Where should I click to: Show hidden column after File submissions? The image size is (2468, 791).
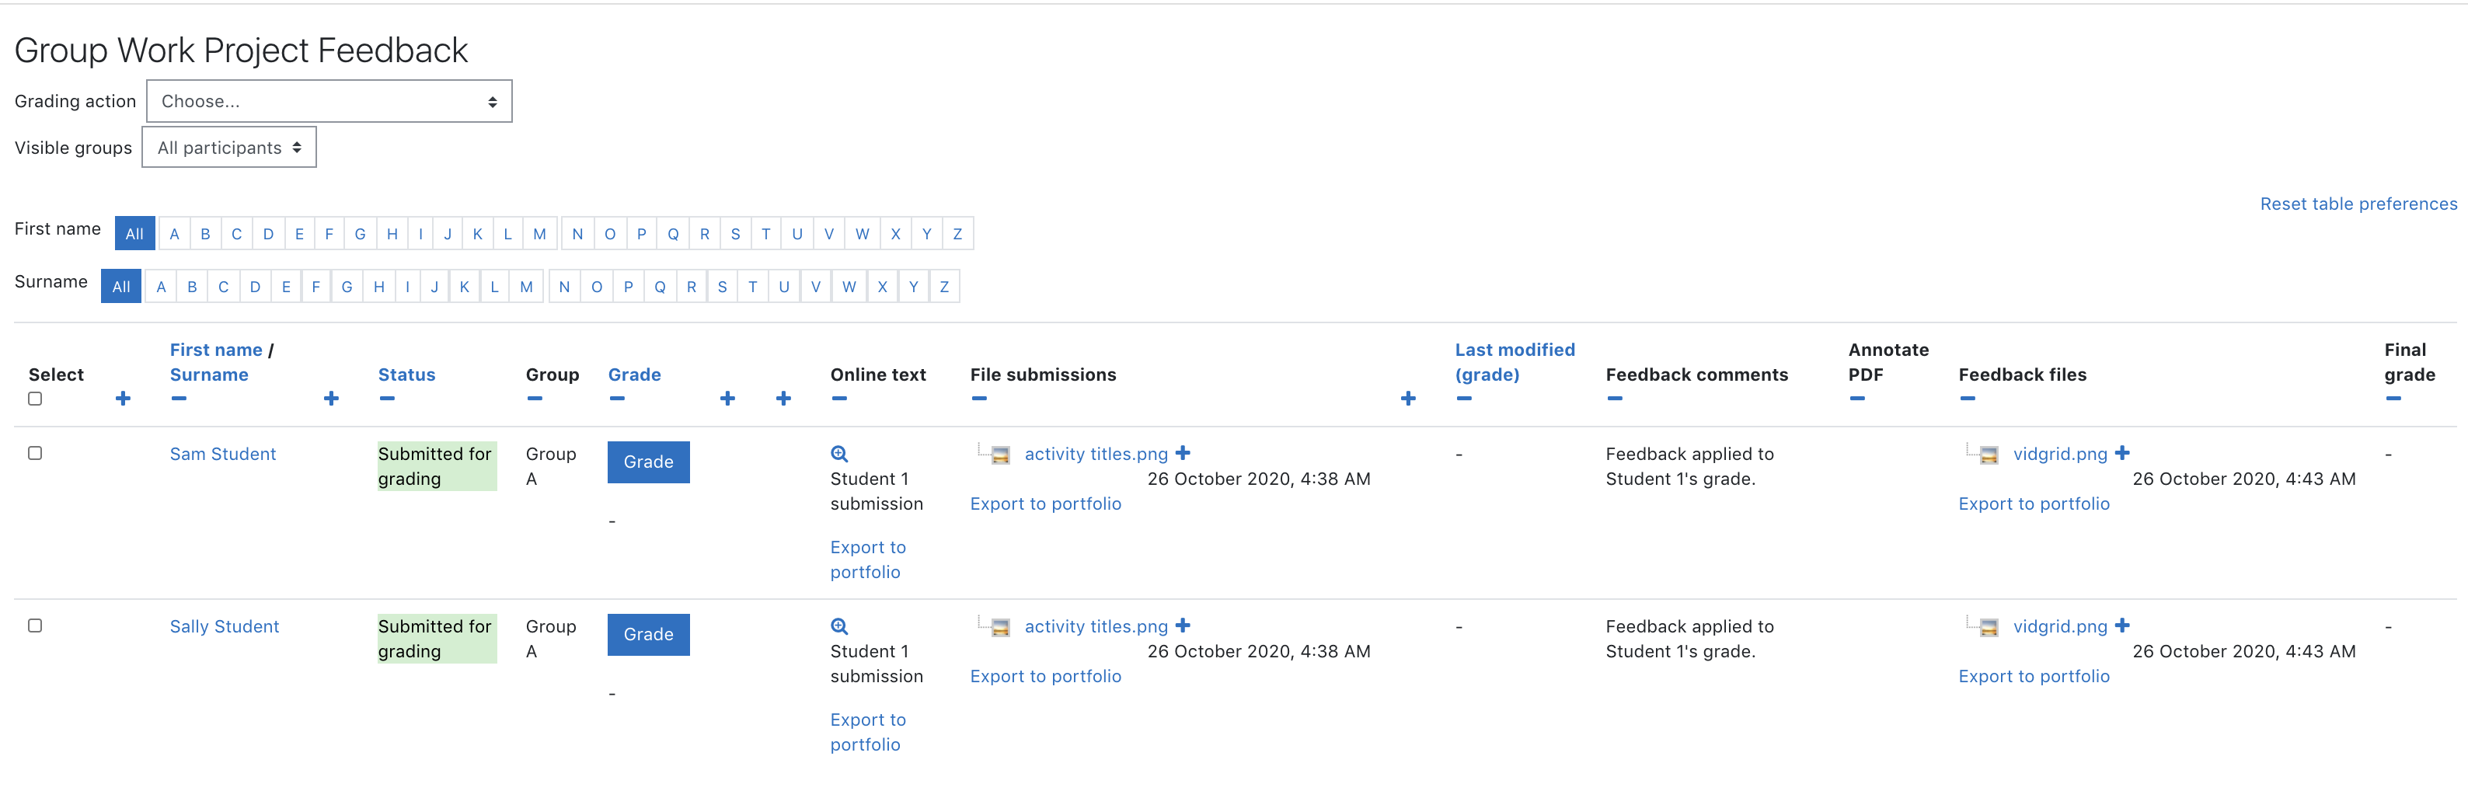(x=1407, y=399)
